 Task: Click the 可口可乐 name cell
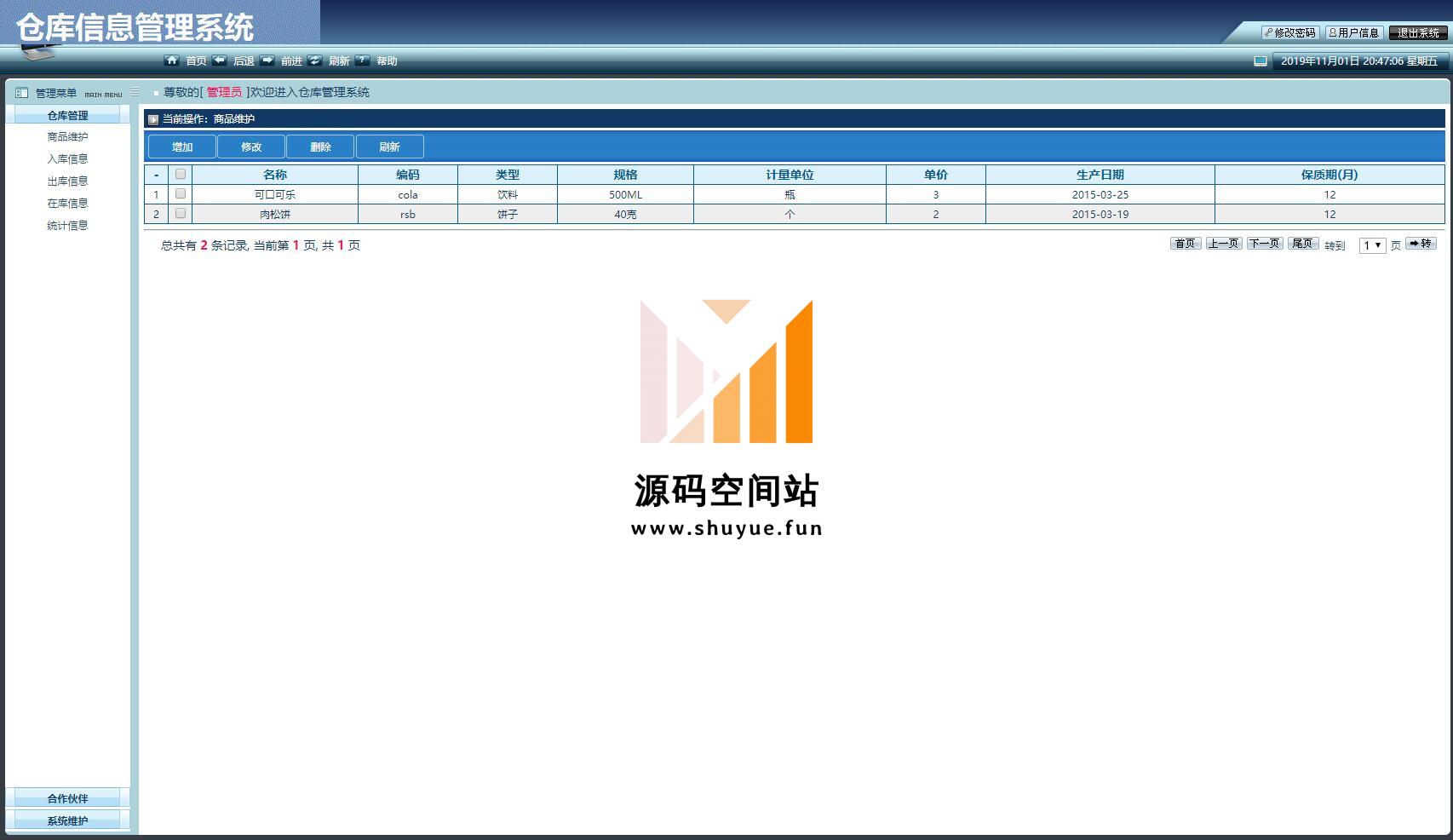pos(275,195)
